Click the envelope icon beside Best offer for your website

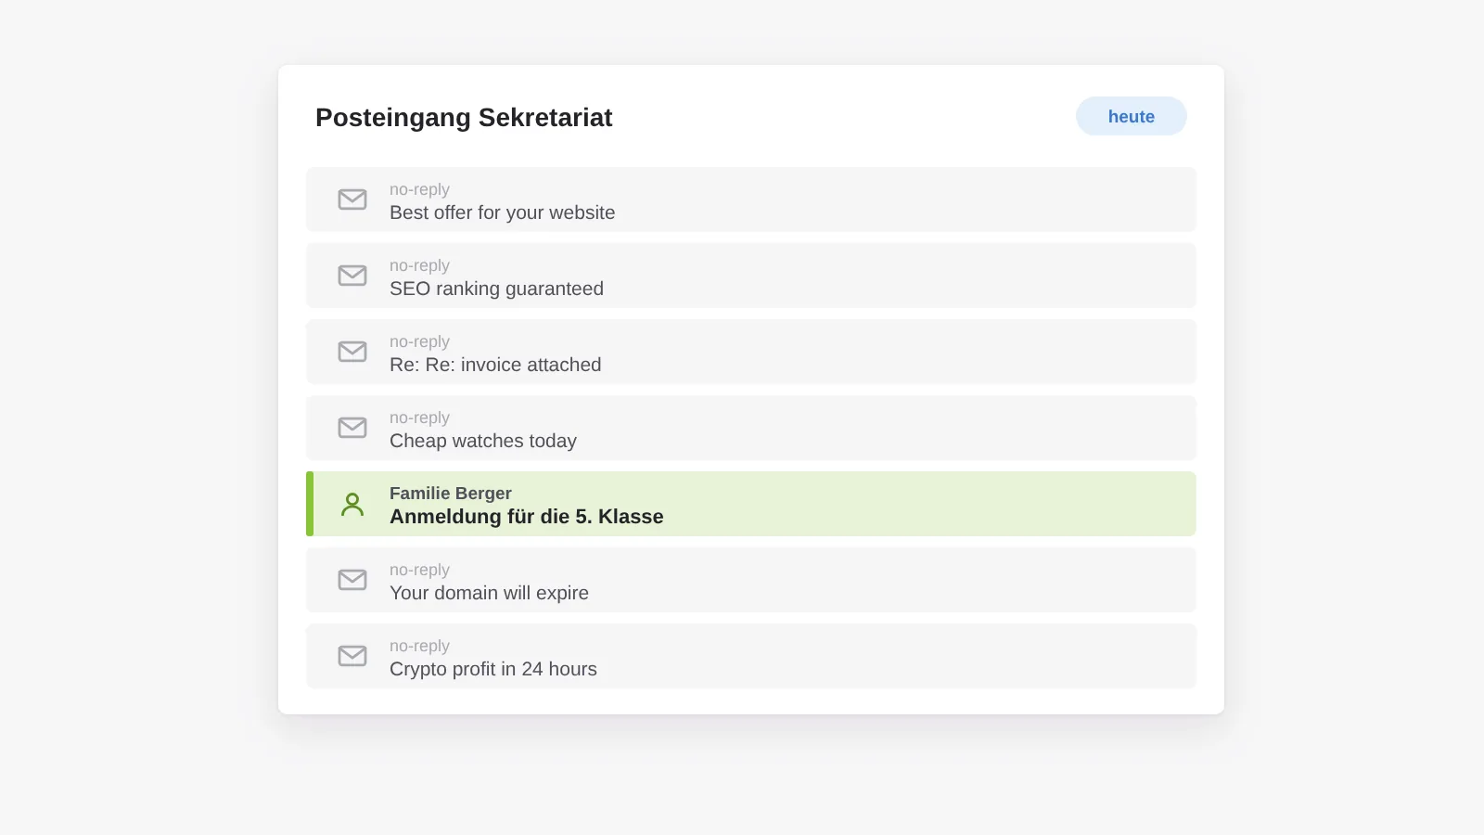click(x=352, y=199)
